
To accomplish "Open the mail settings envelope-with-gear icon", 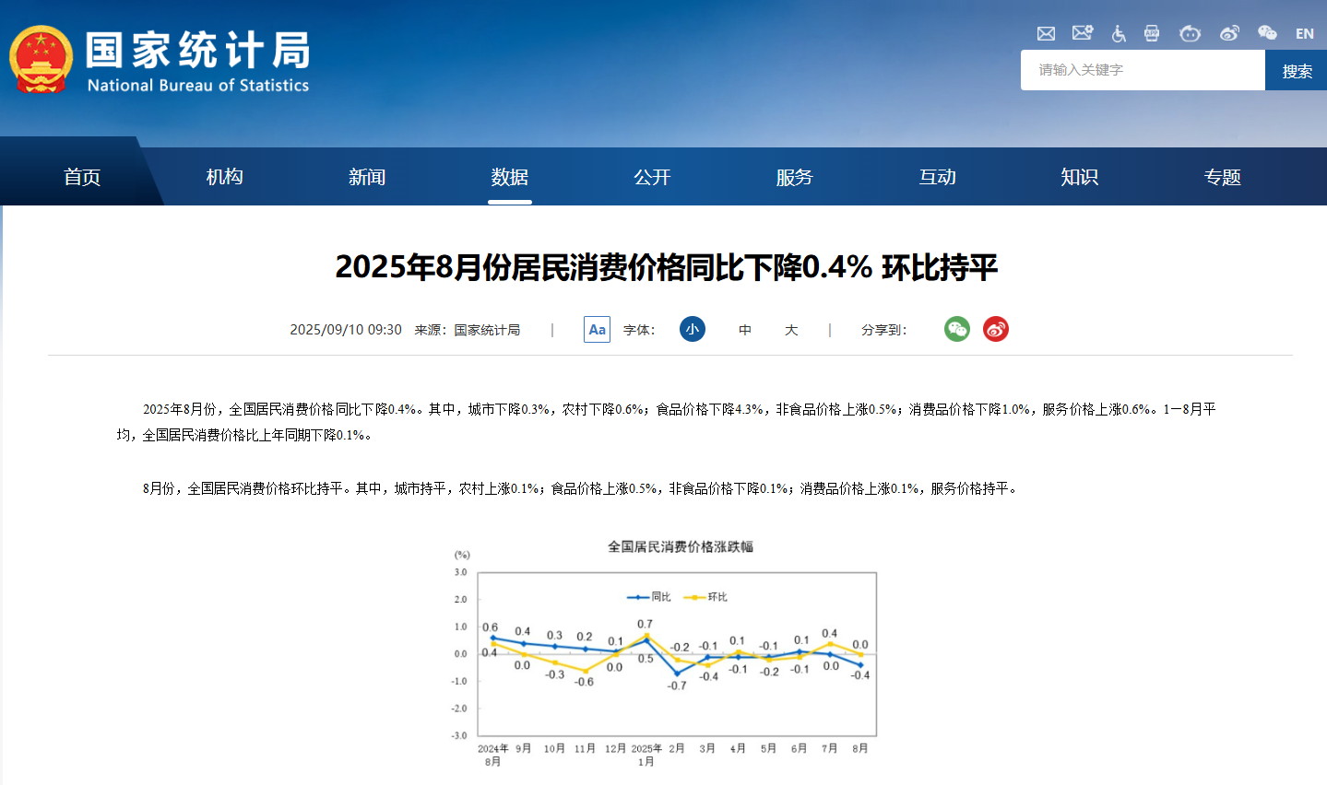I will 1083,33.
